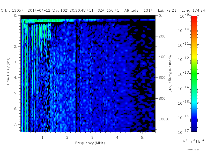The width and height of the screenshot is (207, 155).
Task: Click apparent range tick label '600.'
Action: point(162,78)
